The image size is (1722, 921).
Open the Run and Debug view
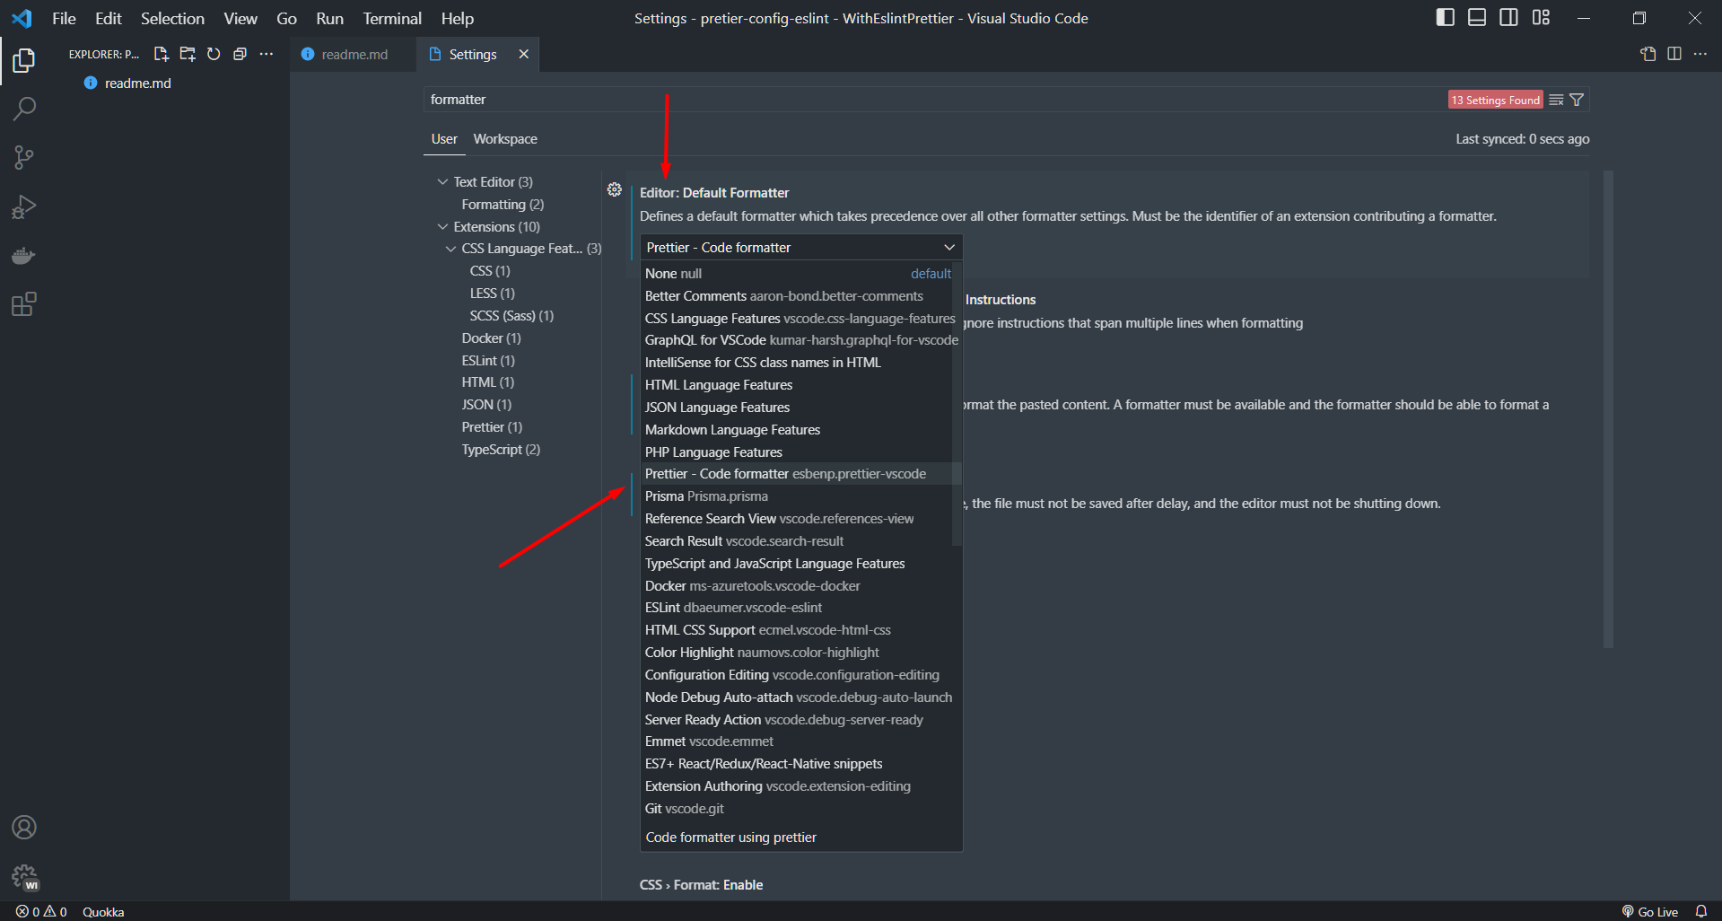pos(24,207)
